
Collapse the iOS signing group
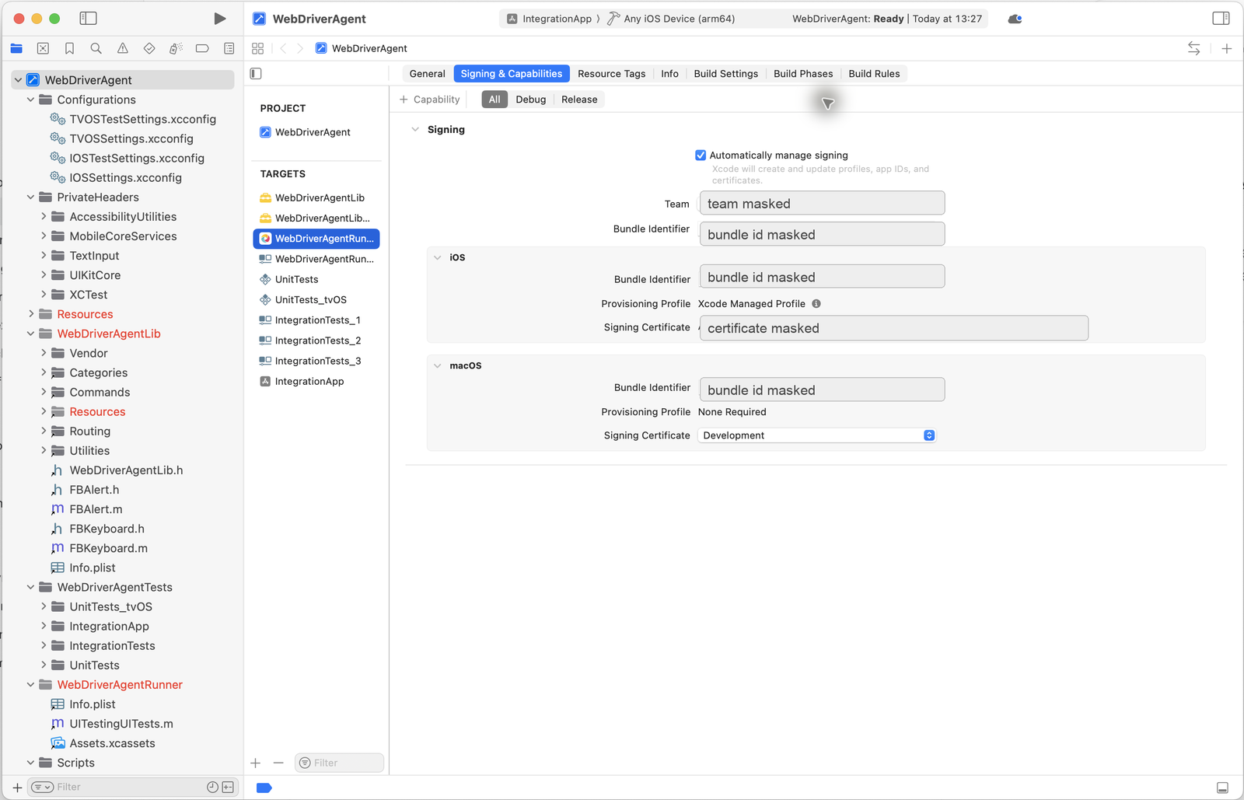[x=438, y=257]
